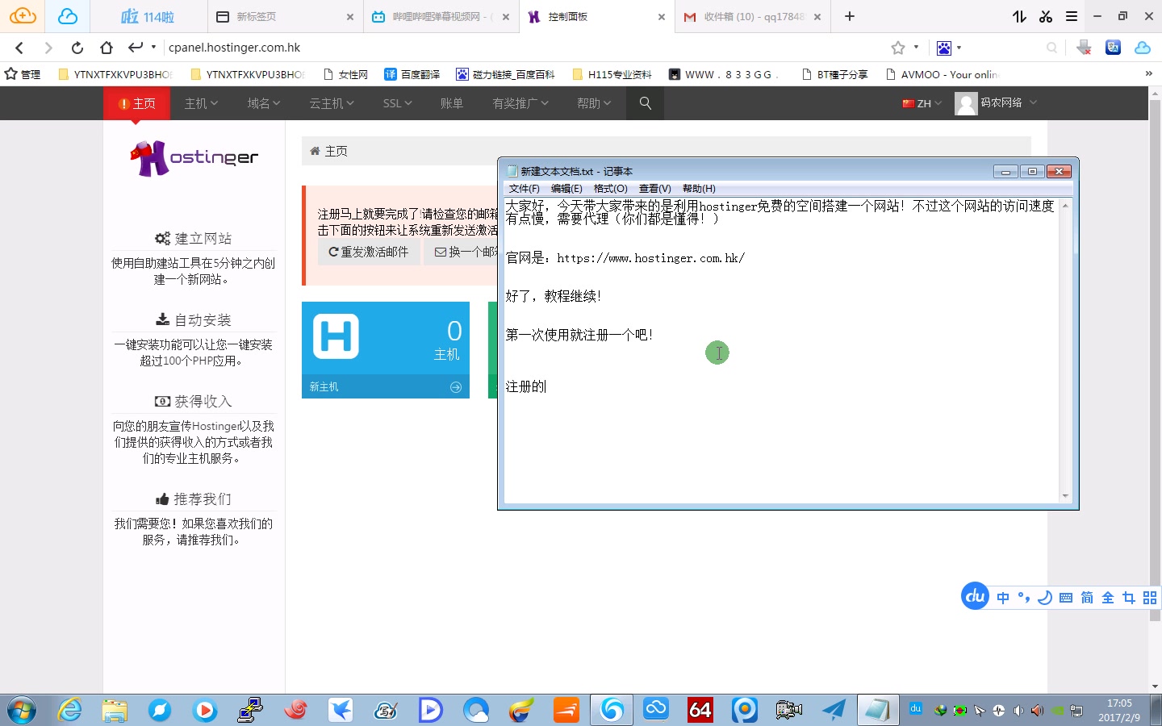The image size is (1162, 726).
Task: Open Notepad's 格式(O) menu
Action: (610, 189)
